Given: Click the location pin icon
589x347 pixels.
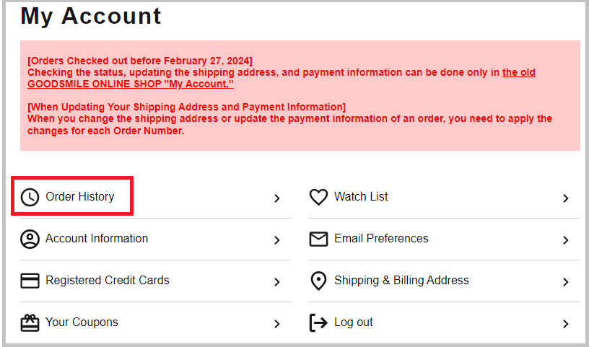Looking at the screenshot, I should [x=318, y=281].
